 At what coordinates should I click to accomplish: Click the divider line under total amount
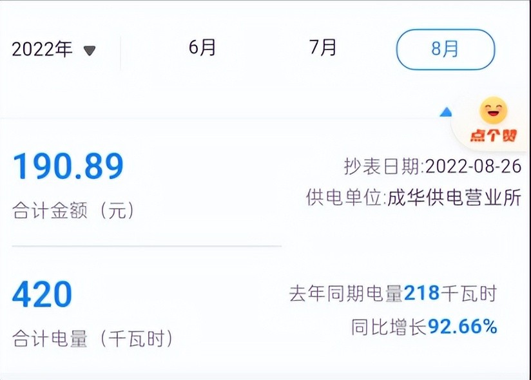click(146, 246)
